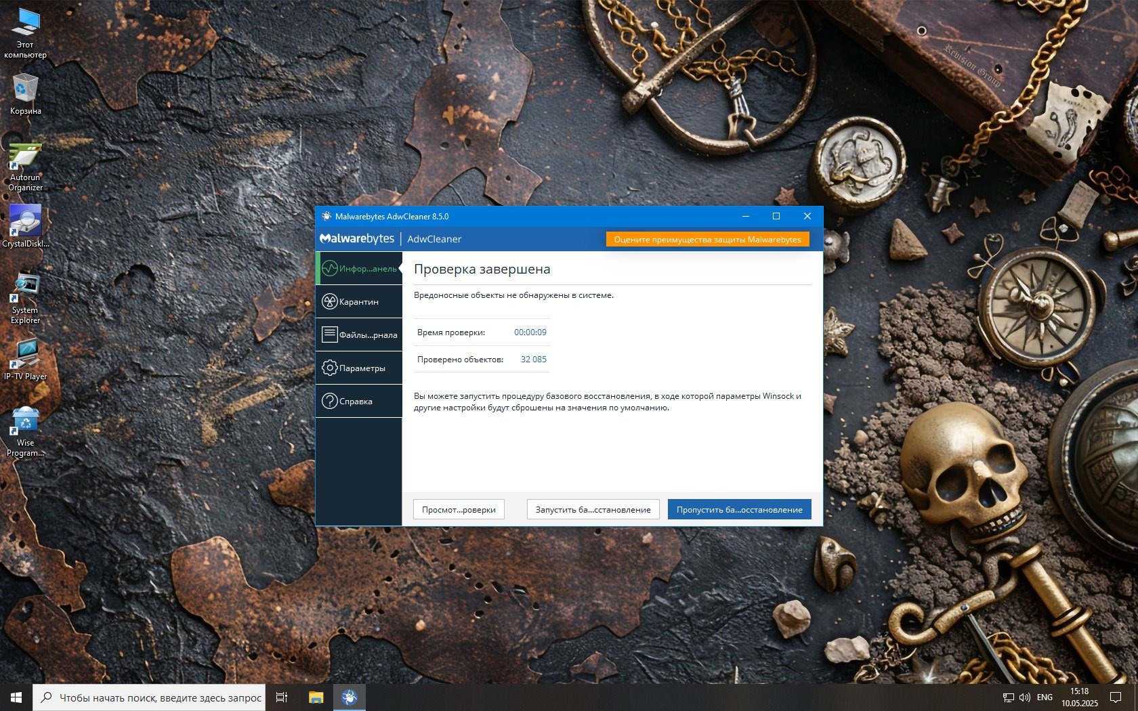This screenshot has width=1138, height=711.
Task: Select the IP-TV Player desktop shortcut
Action: [x=25, y=359]
